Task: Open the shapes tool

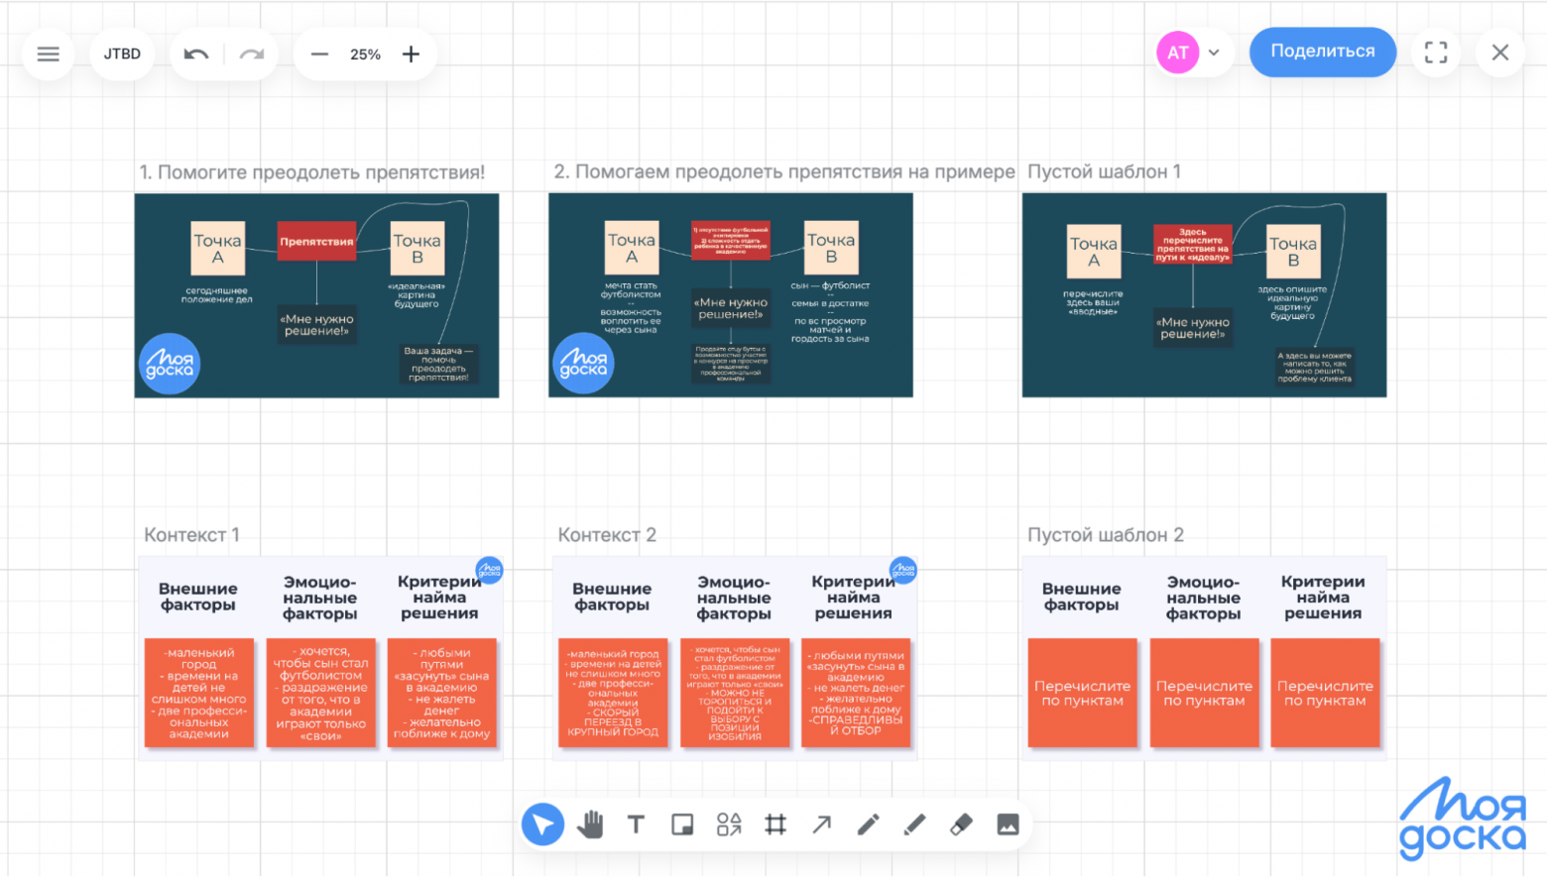Action: 729,824
